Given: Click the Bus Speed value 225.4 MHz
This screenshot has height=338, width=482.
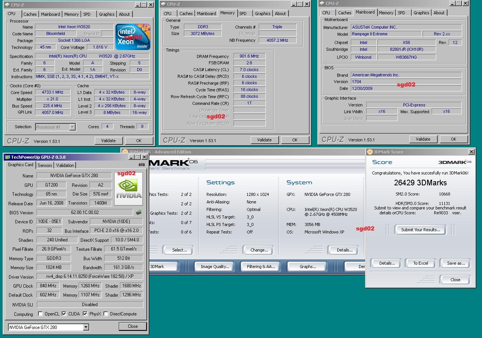Looking at the screenshot, I should click(53, 106).
